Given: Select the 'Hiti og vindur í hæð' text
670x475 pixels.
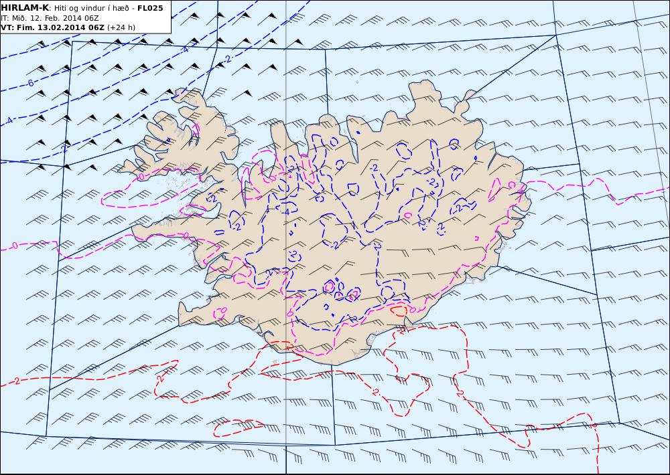Looking at the screenshot, I should (x=91, y=8).
